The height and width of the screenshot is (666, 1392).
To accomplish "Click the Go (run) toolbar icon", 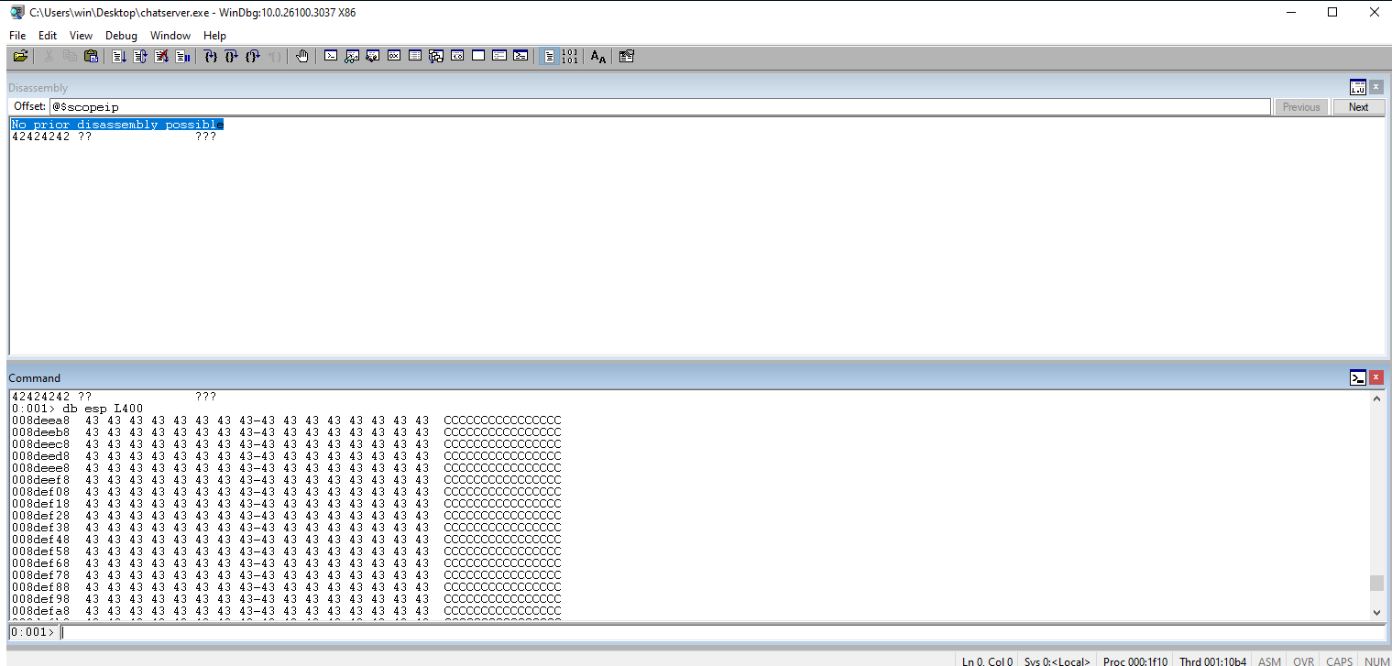I will (x=119, y=57).
